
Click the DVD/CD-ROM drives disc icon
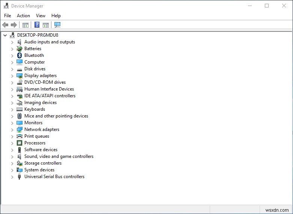pos(20,82)
